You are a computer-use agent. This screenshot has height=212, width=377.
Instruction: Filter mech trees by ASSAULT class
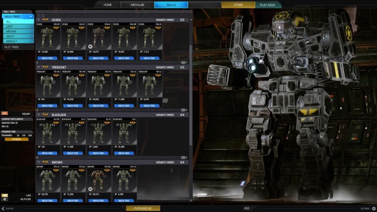(x=18, y=41)
